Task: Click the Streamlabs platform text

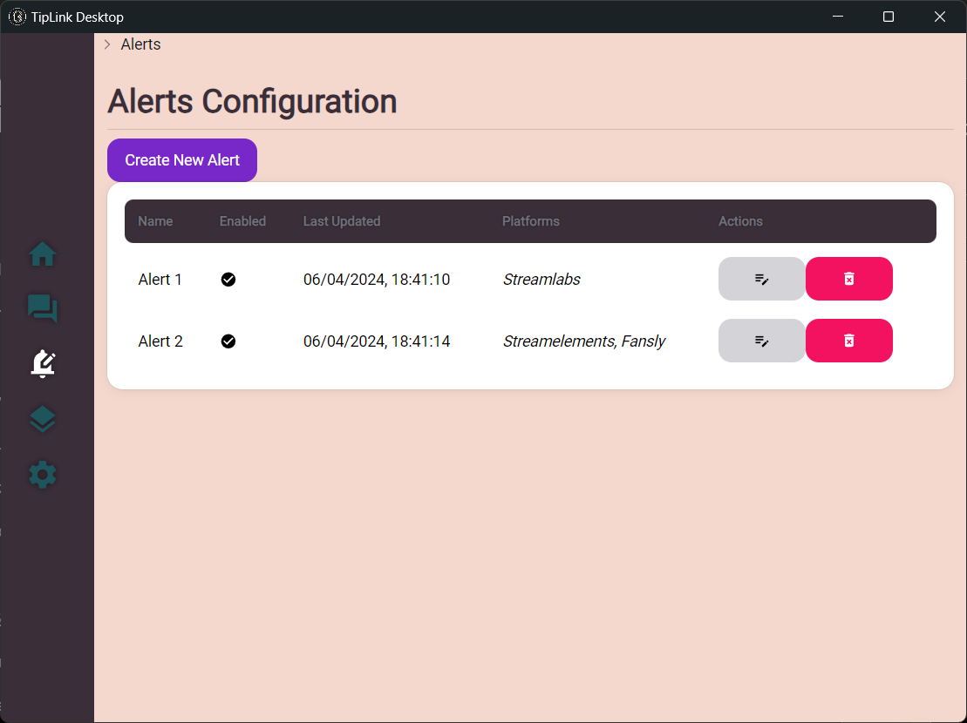Action: pos(541,280)
